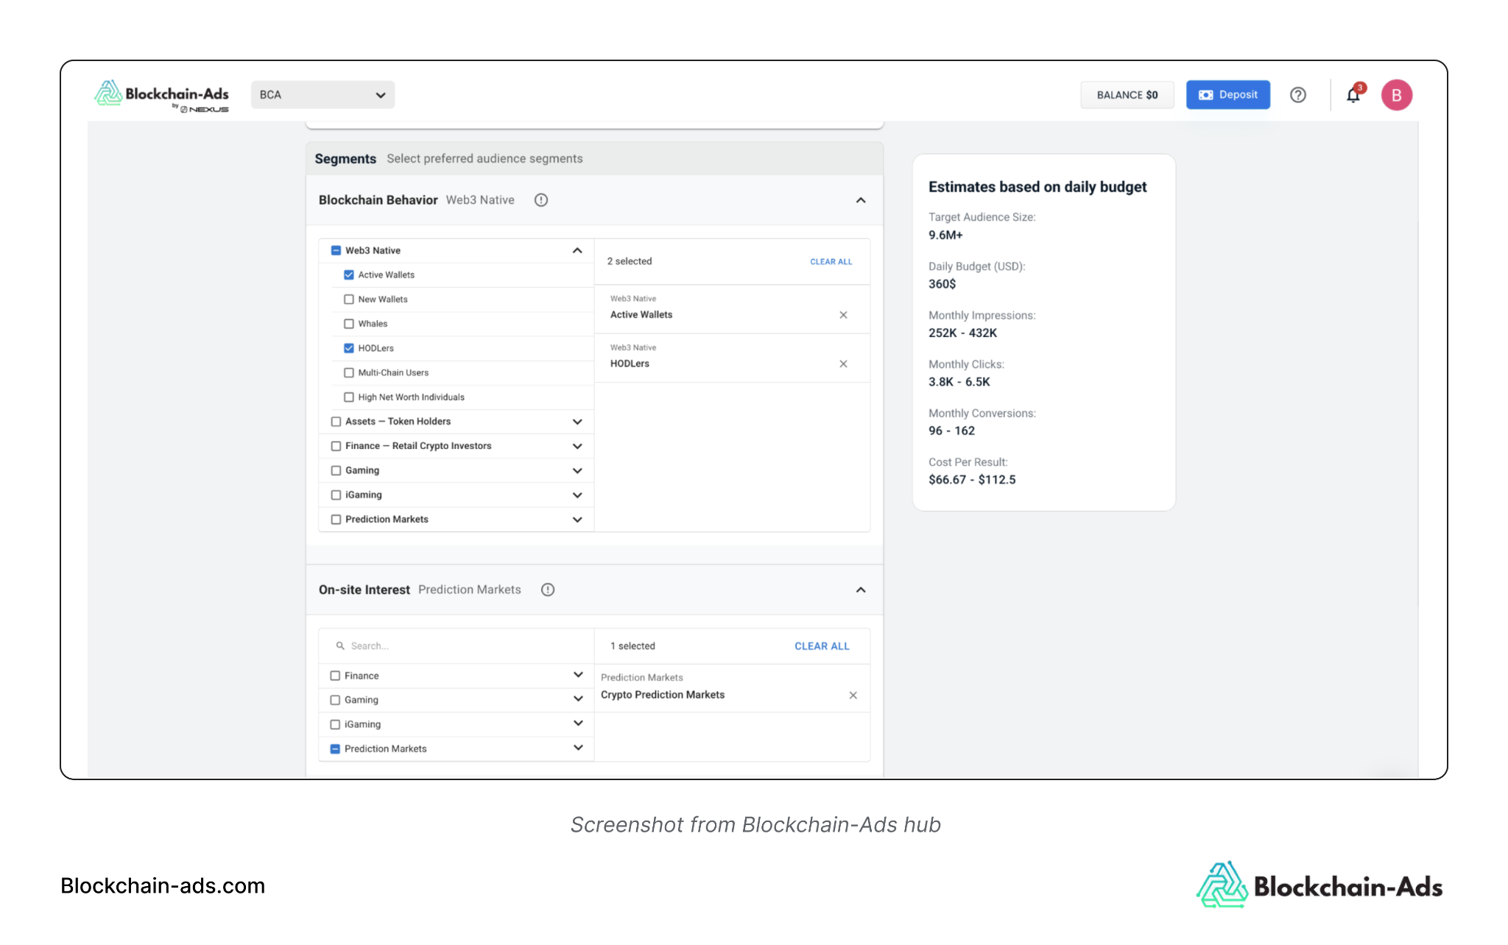Click the '1 selected' count label
The height and width of the screenshot is (945, 1508).
633,646
